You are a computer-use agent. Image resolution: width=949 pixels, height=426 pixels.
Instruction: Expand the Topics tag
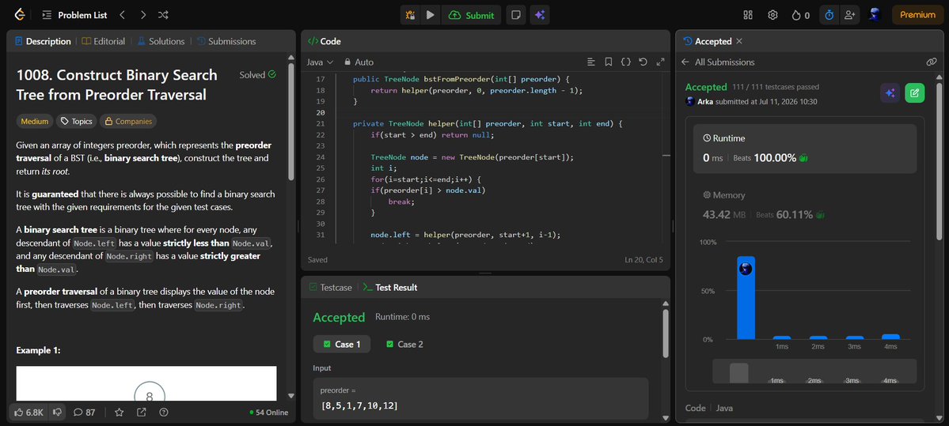76,121
